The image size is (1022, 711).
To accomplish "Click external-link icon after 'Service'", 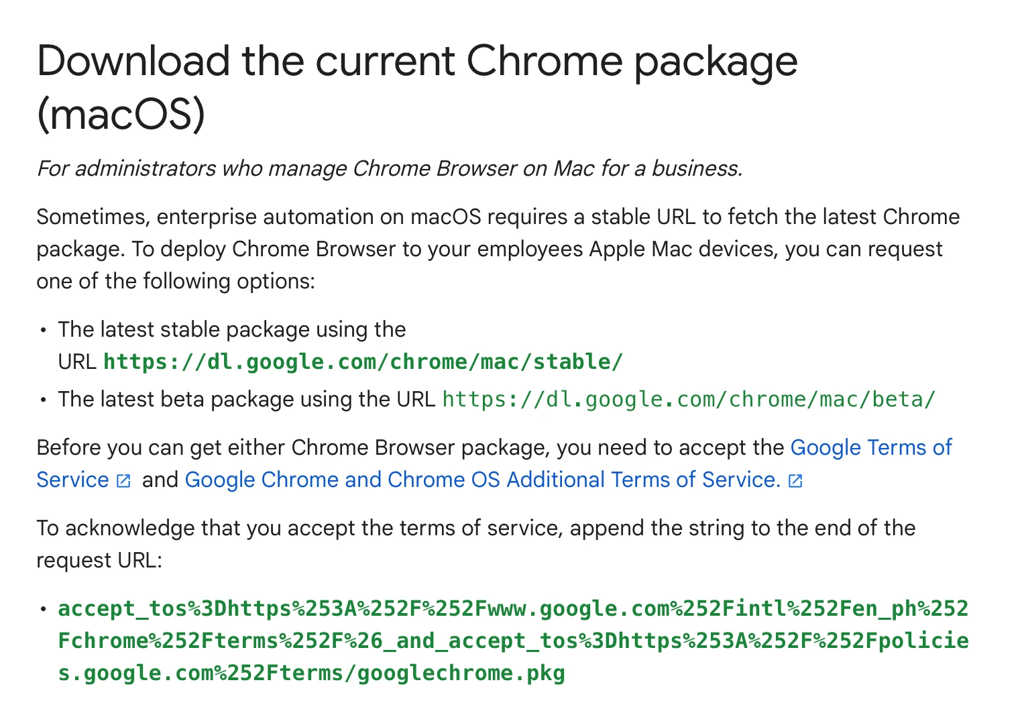I will (124, 481).
